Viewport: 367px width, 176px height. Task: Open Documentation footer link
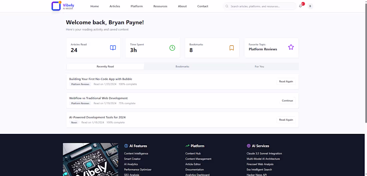[x=195, y=169]
